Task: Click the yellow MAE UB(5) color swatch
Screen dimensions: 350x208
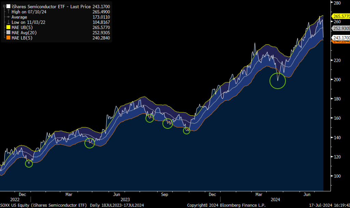Action: coord(8,27)
